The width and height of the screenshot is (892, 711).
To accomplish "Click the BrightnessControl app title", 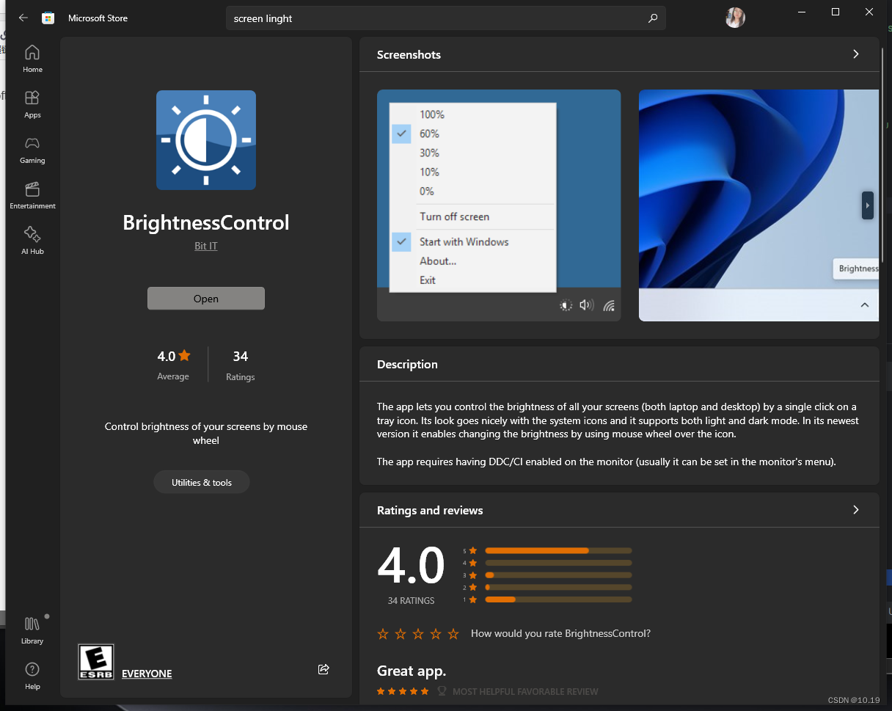I will (206, 222).
